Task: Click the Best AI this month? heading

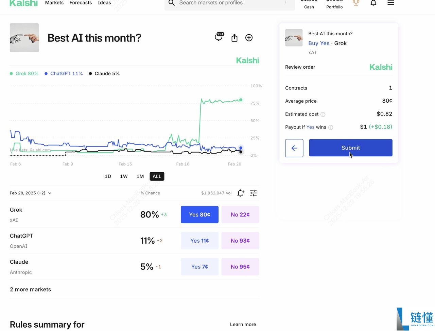Action: (x=94, y=38)
